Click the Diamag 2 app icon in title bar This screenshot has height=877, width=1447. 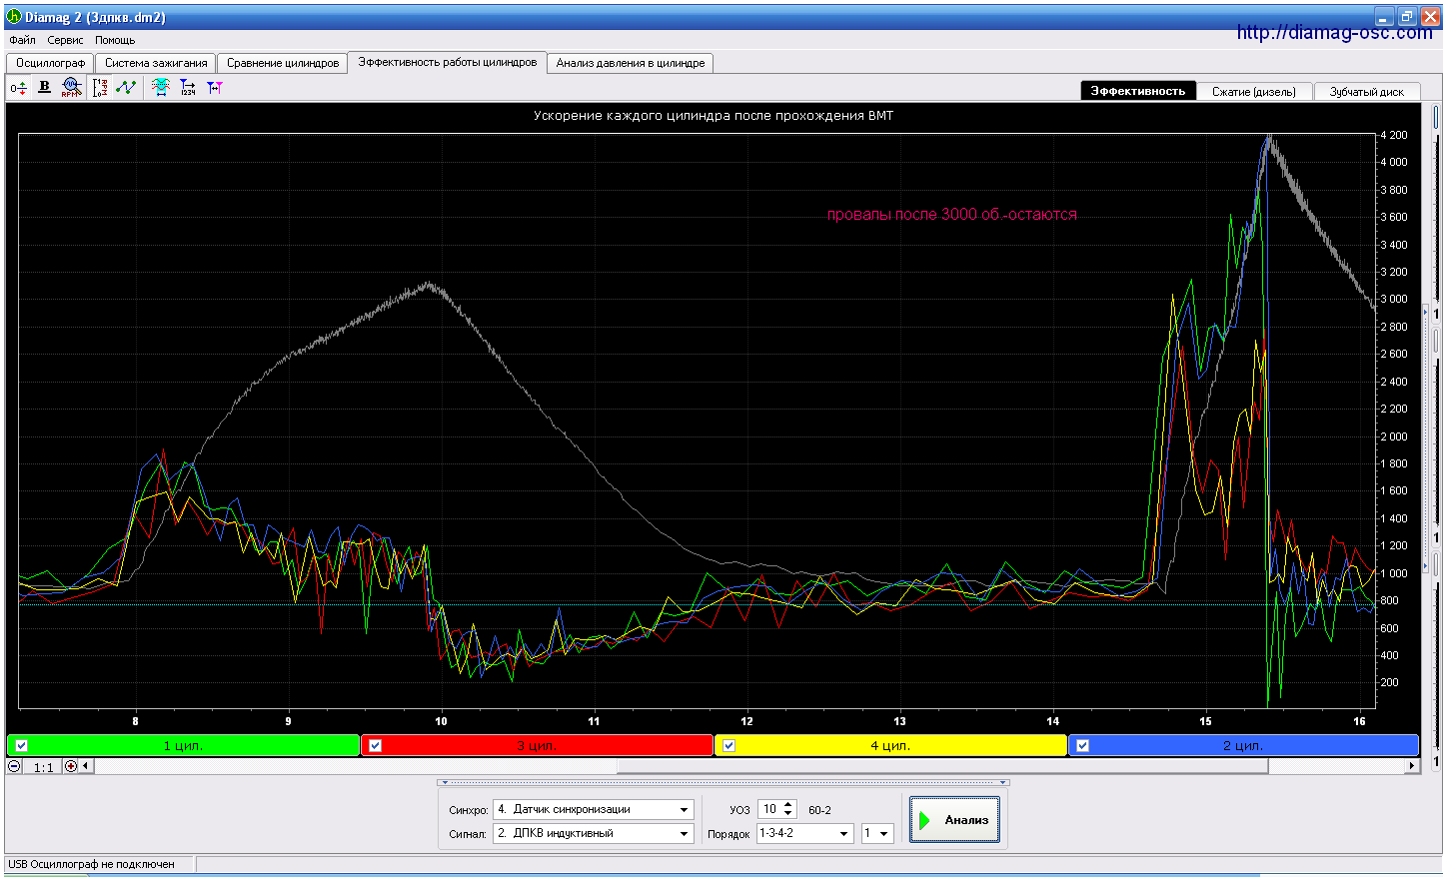point(13,17)
